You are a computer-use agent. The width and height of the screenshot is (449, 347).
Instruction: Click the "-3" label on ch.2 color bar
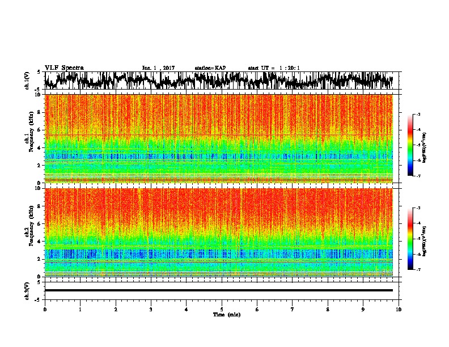tap(418, 208)
